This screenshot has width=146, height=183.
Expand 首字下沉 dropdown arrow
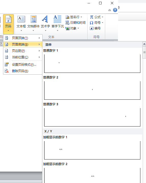point(58,31)
